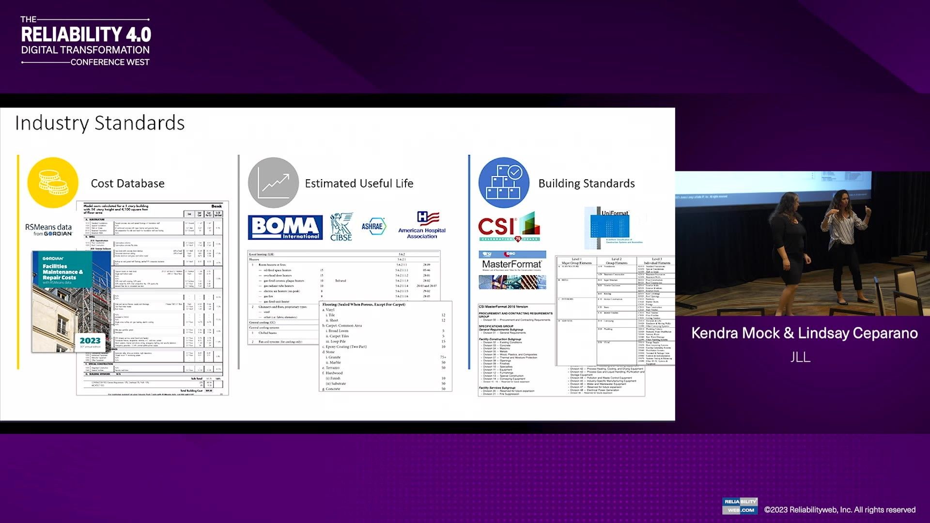This screenshot has height=523, width=930.
Task: Click the American Hospital Association logo
Action: point(422,226)
